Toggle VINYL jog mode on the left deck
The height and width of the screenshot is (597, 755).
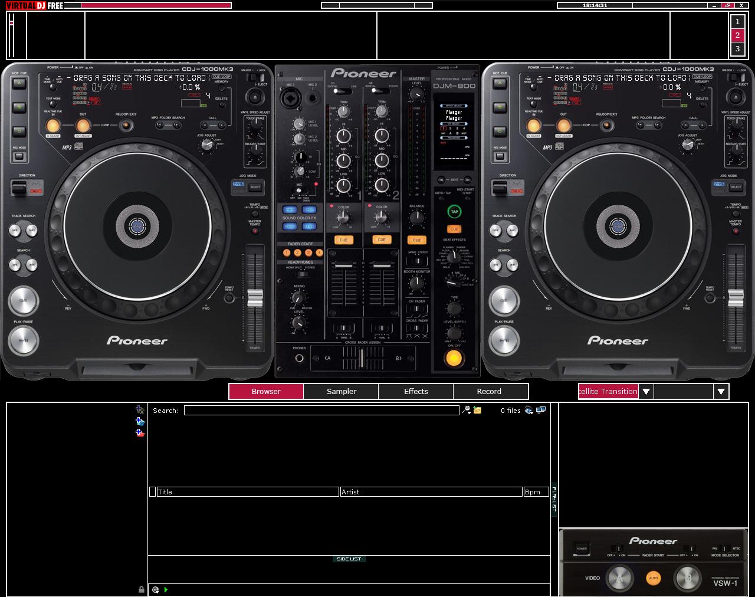pos(238,185)
